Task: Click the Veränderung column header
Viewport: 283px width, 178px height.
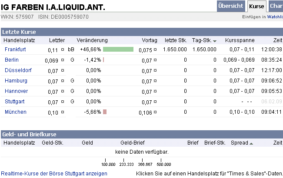Action: pyautogui.click(x=92, y=40)
